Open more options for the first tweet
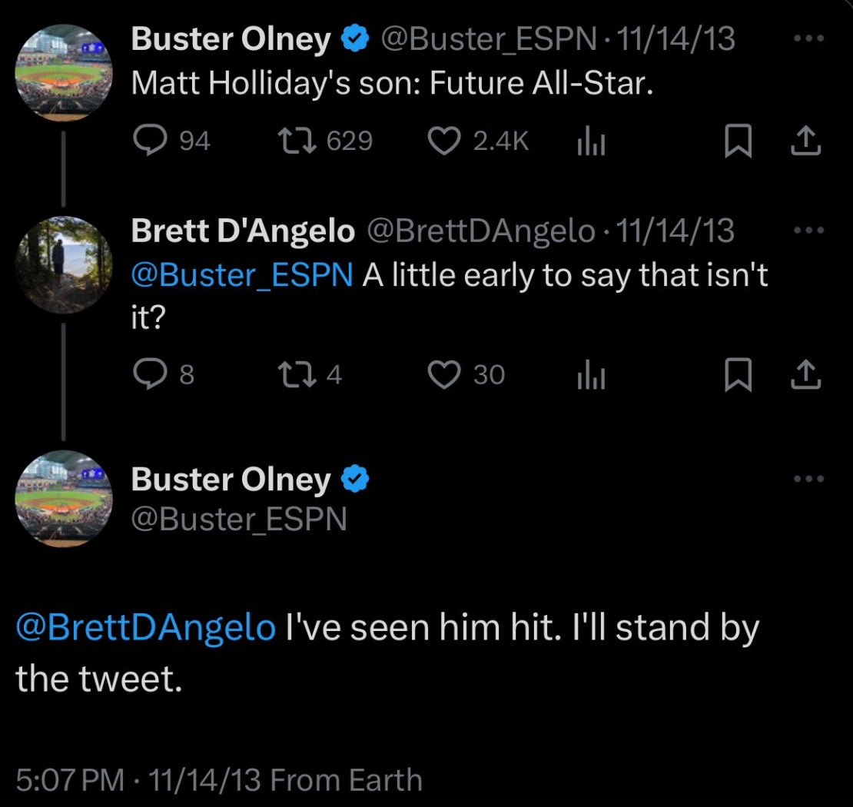853x807 pixels. click(x=808, y=39)
